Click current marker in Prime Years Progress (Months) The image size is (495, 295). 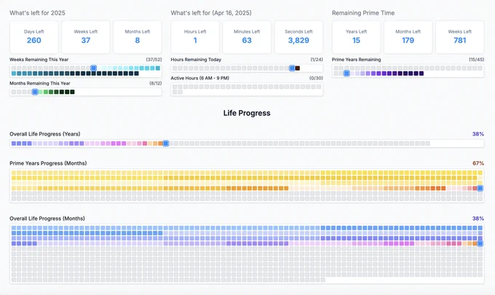480,188
